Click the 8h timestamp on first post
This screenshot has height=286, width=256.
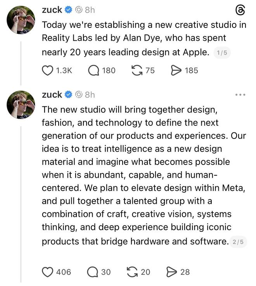90,10
